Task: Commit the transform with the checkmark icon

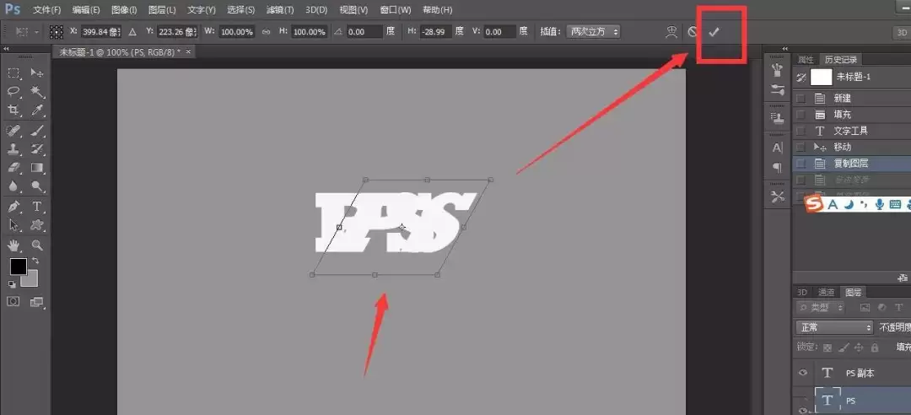Action: tap(714, 32)
